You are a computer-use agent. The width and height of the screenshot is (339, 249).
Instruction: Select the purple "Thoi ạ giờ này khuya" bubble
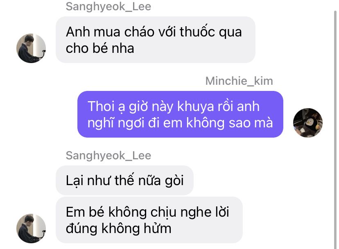[180, 114]
